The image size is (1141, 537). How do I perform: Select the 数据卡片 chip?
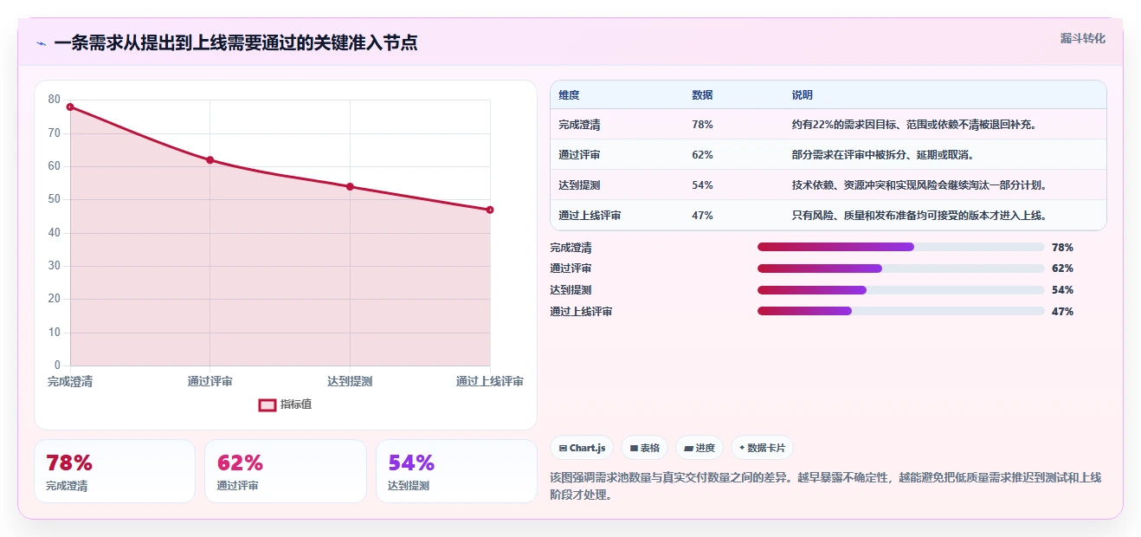point(762,448)
